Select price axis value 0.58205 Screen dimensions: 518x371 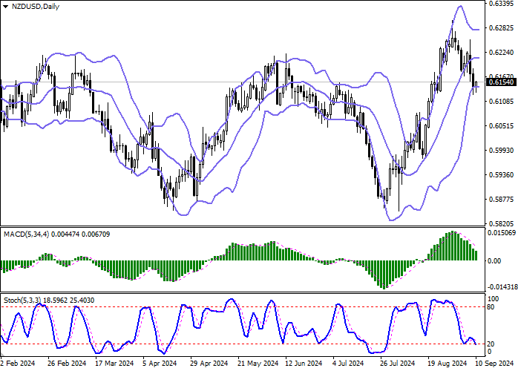(502, 223)
